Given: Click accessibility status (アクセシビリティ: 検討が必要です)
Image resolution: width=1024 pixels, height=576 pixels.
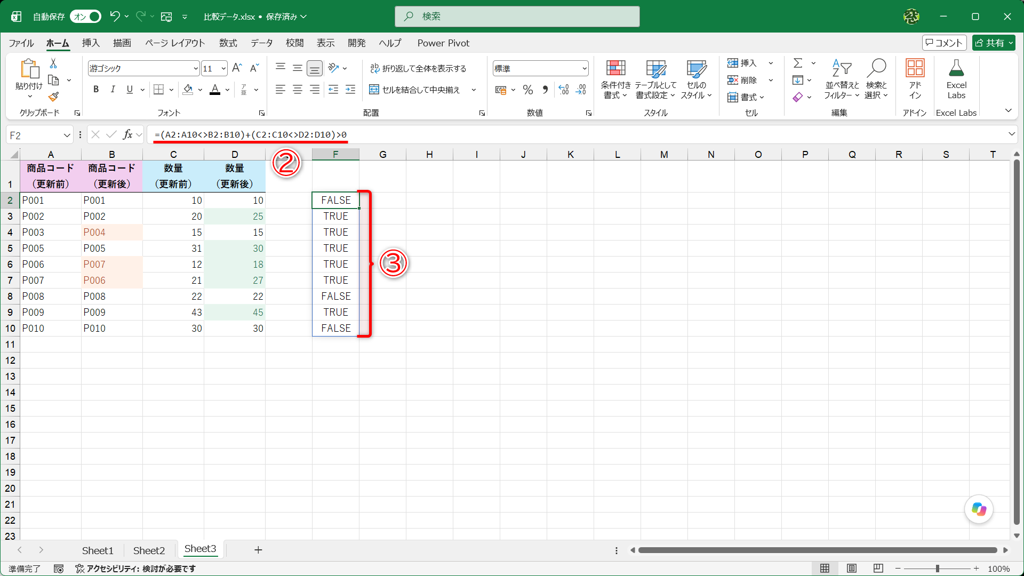Looking at the screenshot, I should tap(135, 569).
